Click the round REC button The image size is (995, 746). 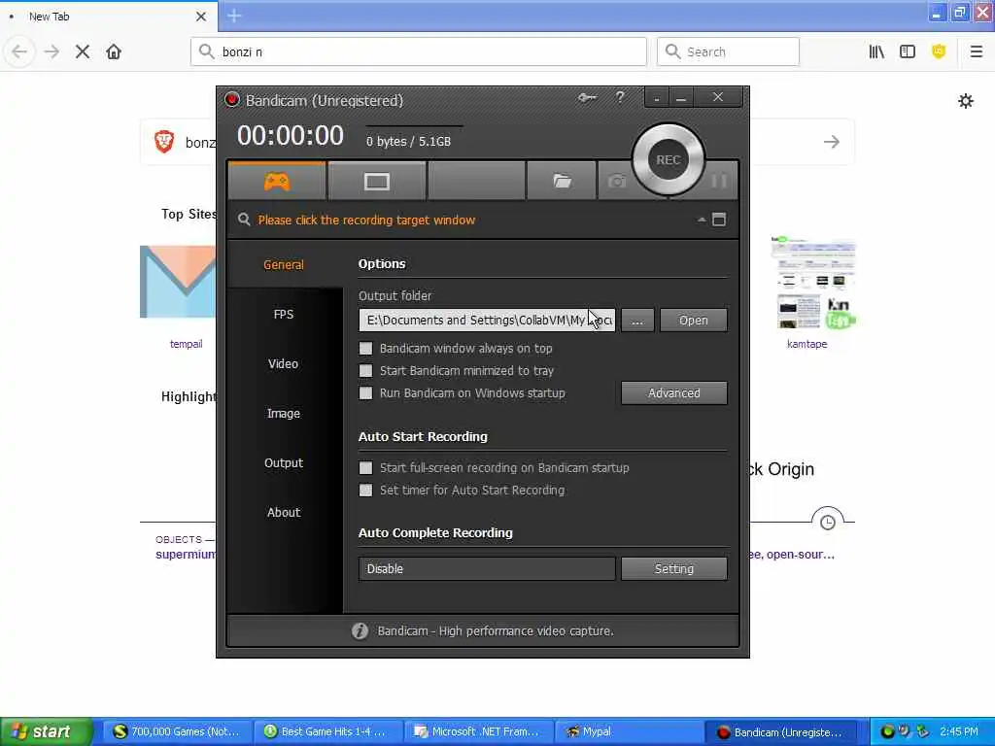point(669,160)
